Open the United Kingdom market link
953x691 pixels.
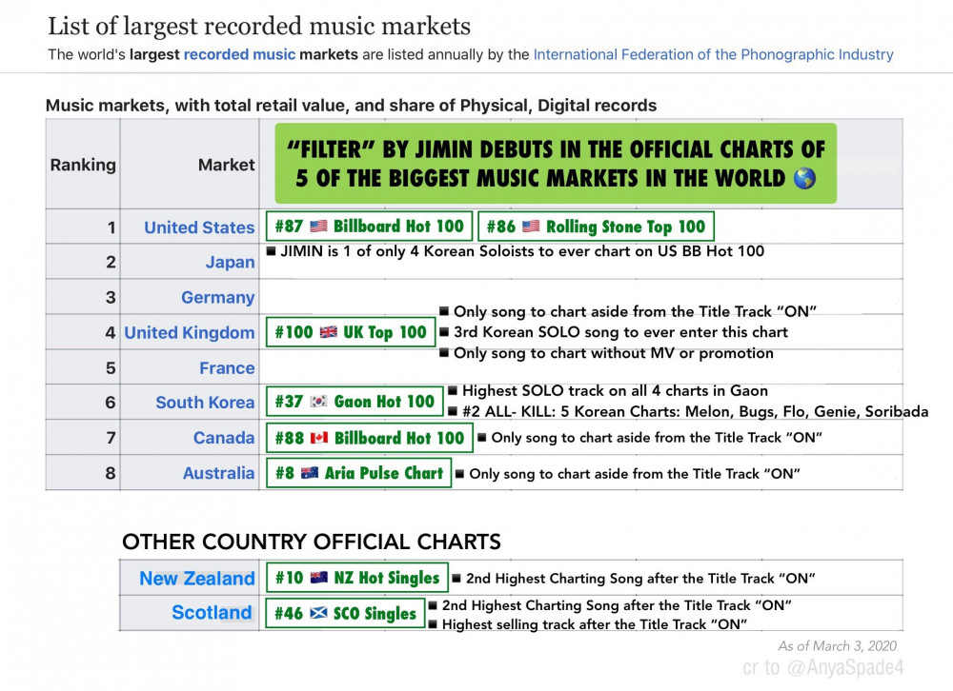pyautogui.click(x=189, y=333)
